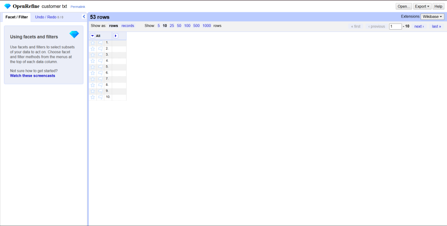The width and height of the screenshot is (447, 226).
Task: Click the page number input field
Action: [395, 27]
